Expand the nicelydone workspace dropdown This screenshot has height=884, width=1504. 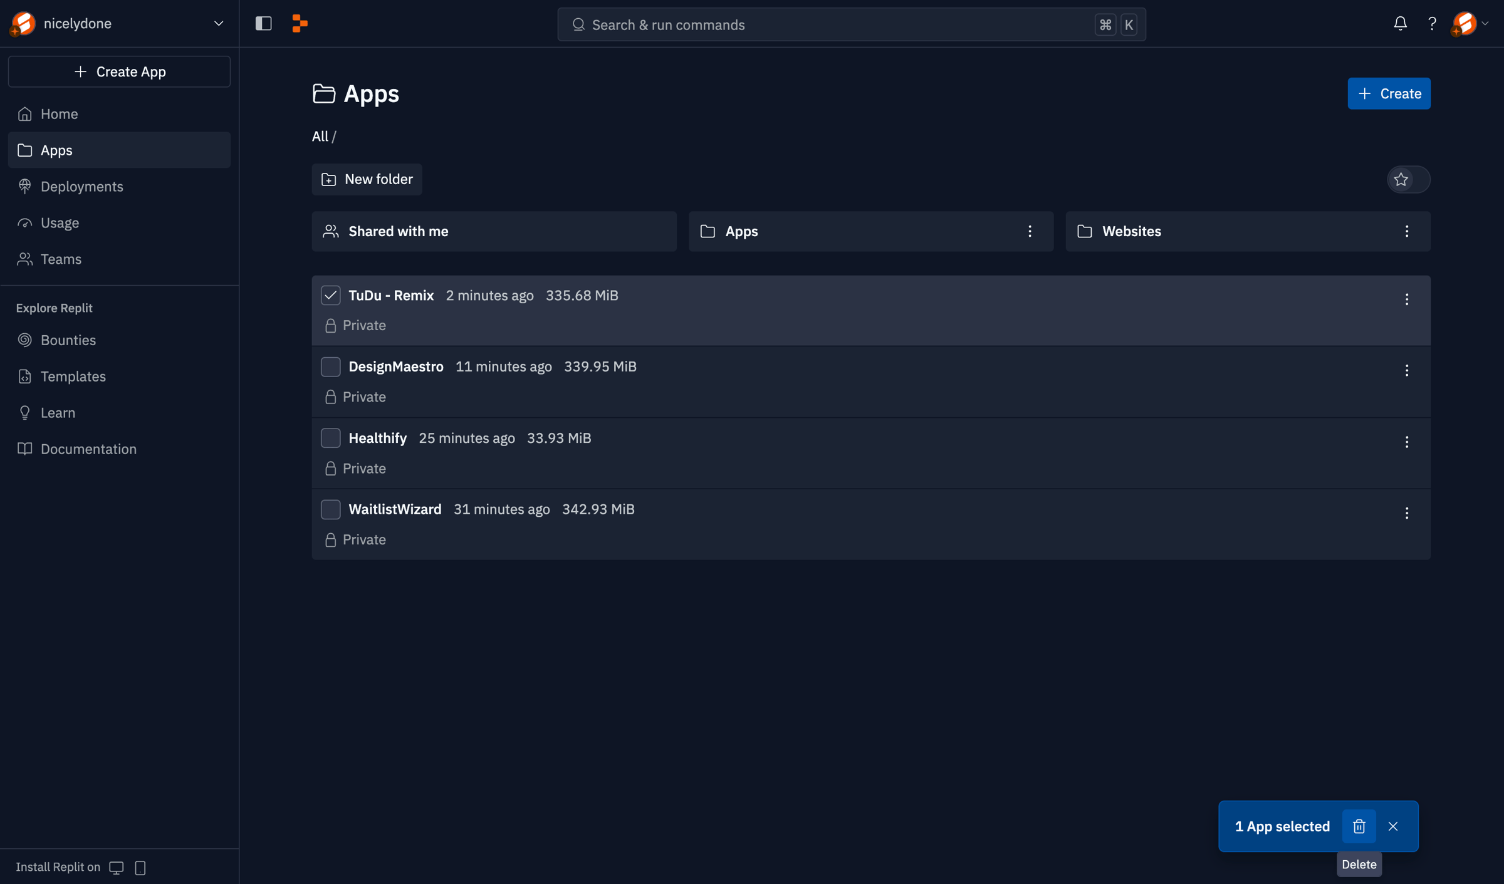[219, 24]
